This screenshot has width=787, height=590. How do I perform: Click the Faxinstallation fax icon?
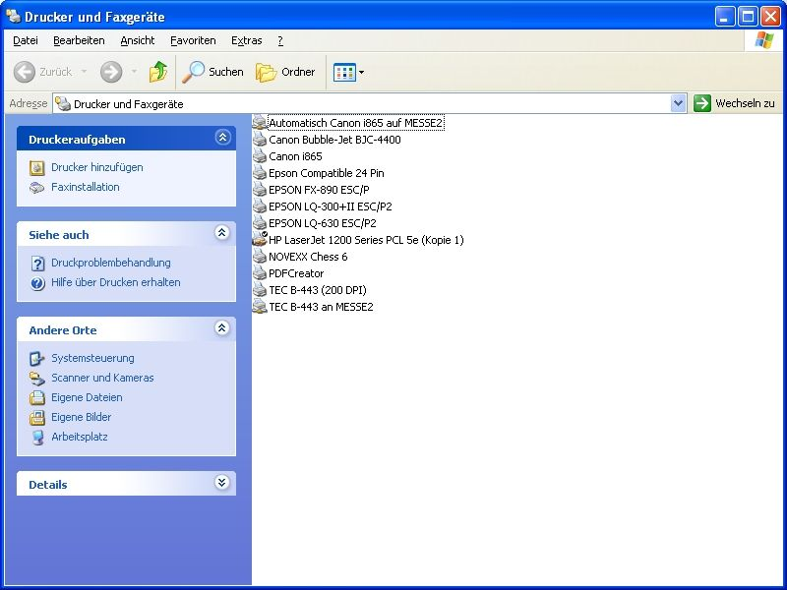[37, 188]
